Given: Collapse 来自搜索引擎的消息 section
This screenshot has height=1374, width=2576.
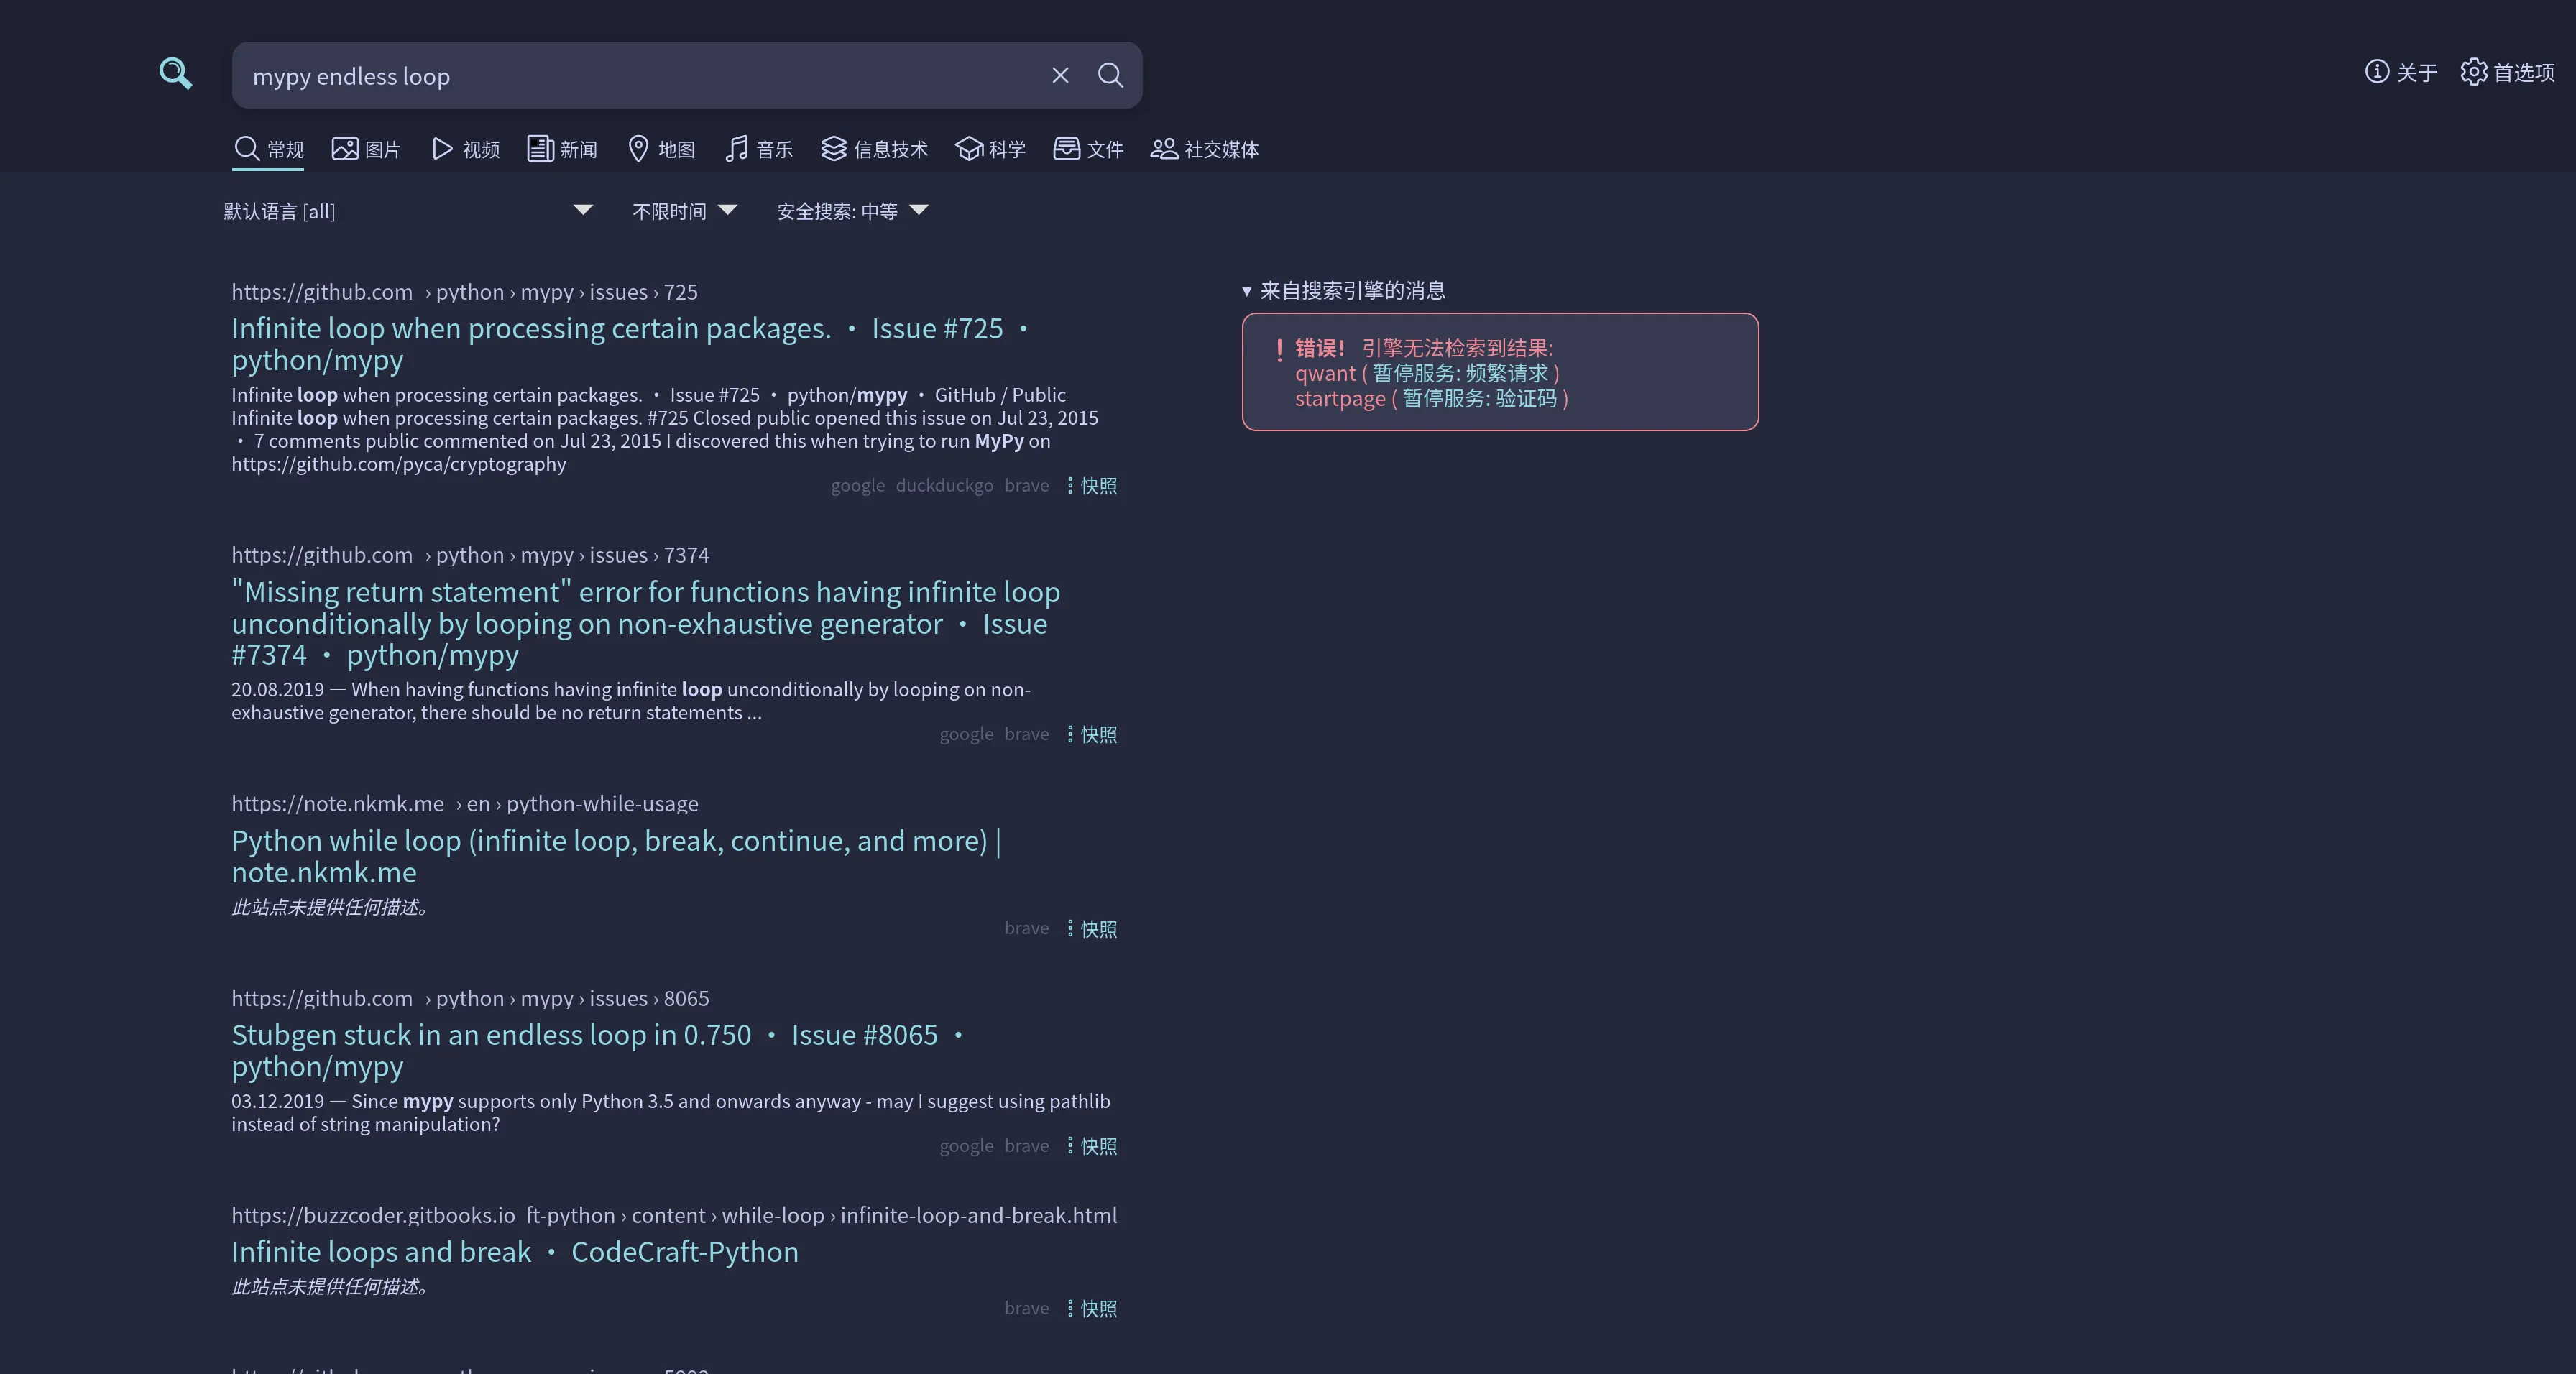Looking at the screenshot, I should coord(1343,291).
